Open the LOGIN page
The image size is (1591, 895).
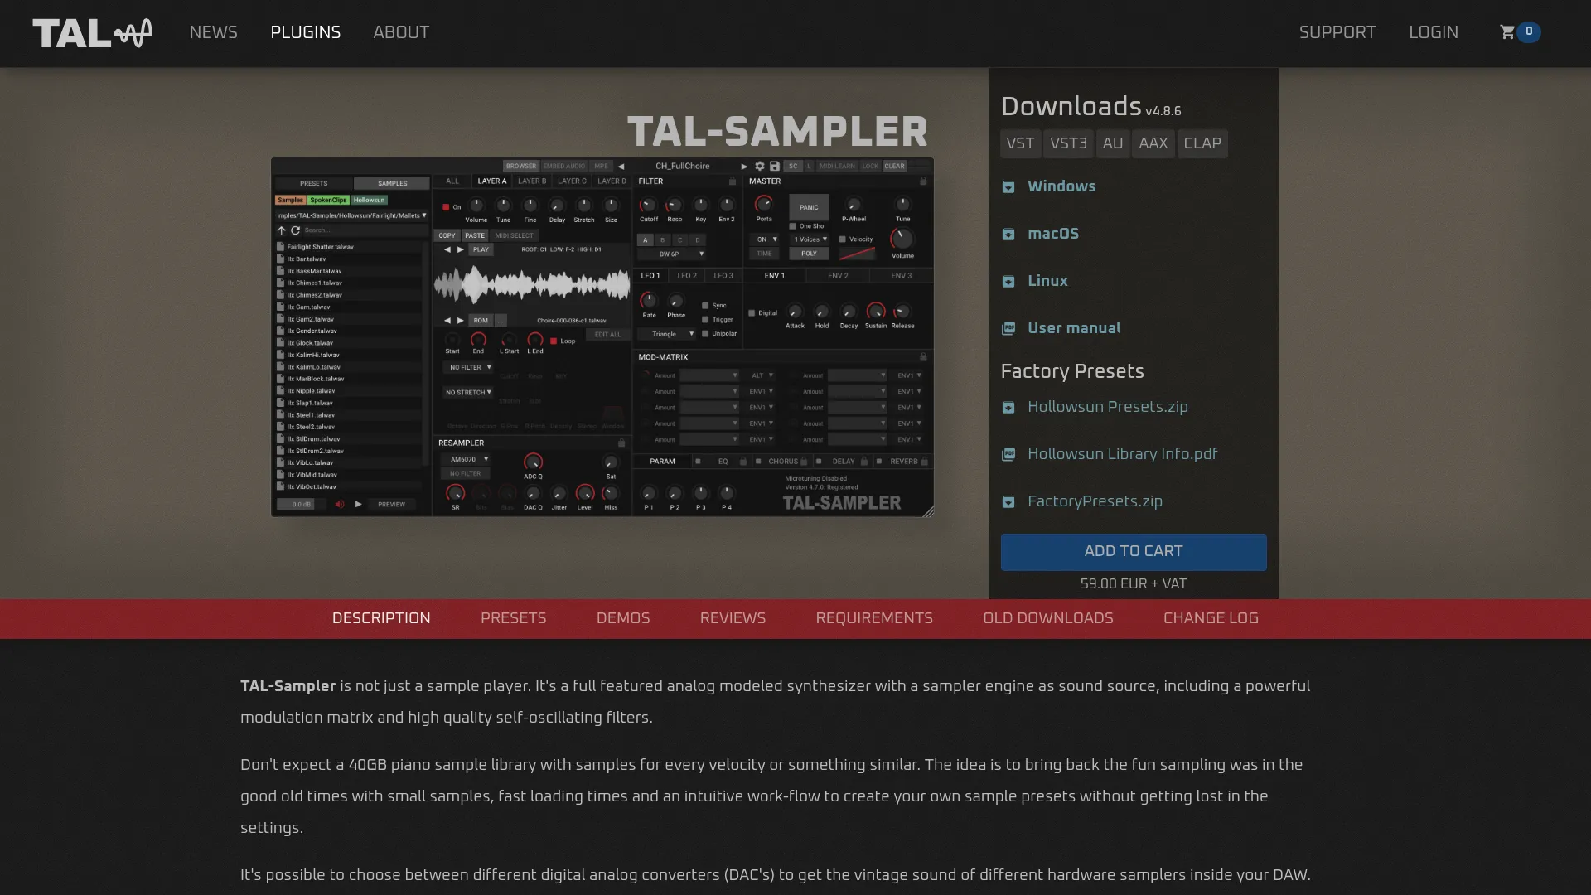(x=1434, y=32)
